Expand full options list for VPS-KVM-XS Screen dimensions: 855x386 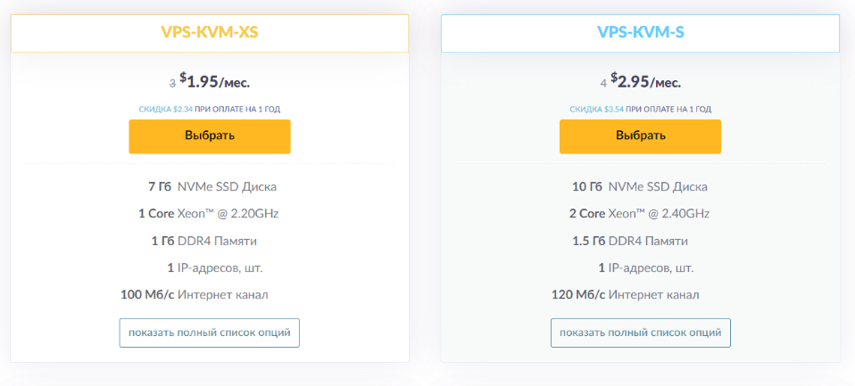[x=210, y=333]
